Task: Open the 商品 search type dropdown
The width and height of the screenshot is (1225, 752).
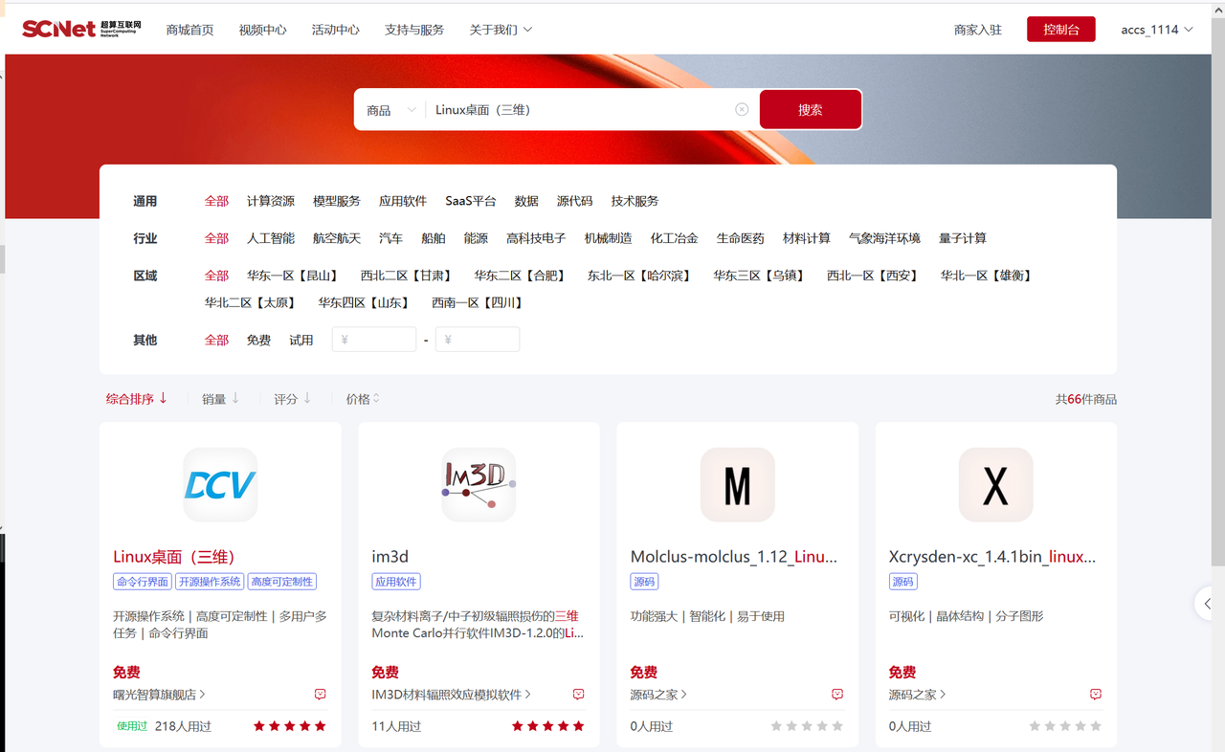Action: point(391,110)
